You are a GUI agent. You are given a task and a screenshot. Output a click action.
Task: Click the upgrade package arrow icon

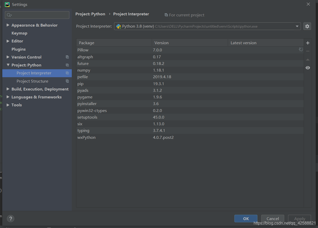click(308, 60)
